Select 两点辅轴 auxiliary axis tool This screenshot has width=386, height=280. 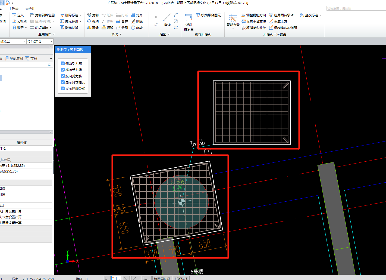click(x=39, y=27)
